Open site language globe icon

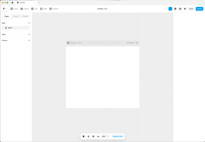pyautogui.click(x=175, y=9)
